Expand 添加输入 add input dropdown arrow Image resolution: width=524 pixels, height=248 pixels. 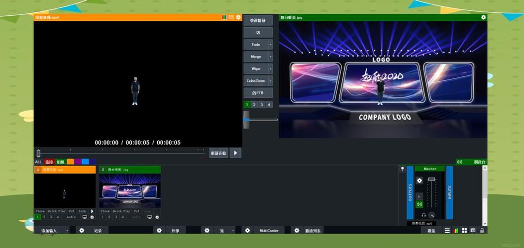tap(67, 230)
